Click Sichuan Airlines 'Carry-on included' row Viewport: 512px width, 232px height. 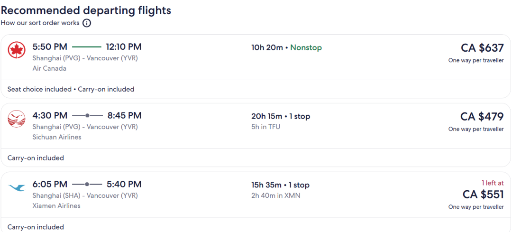click(x=36, y=158)
